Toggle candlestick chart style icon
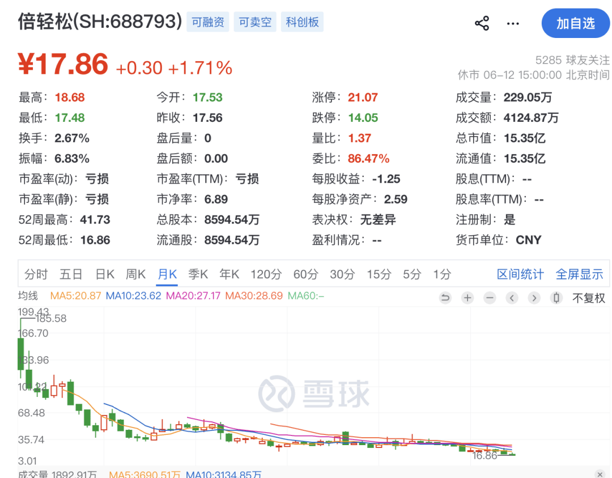This screenshot has height=478, width=612. click(x=556, y=298)
